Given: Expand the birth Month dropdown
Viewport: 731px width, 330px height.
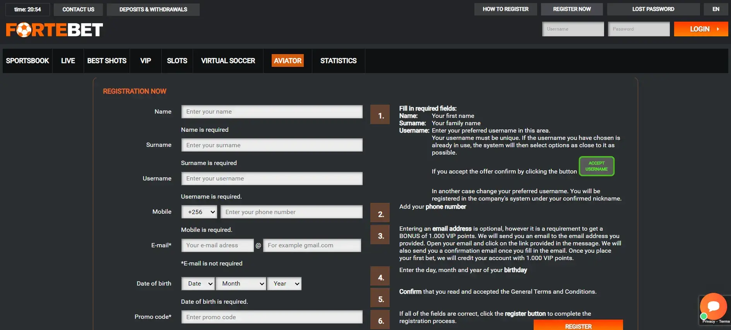Looking at the screenshot, I should [x=241, y=284].
